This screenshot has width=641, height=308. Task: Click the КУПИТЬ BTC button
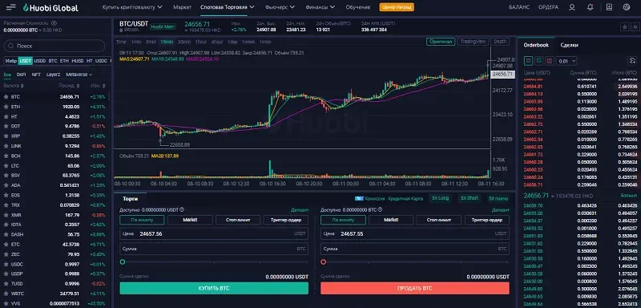(214, 288)
